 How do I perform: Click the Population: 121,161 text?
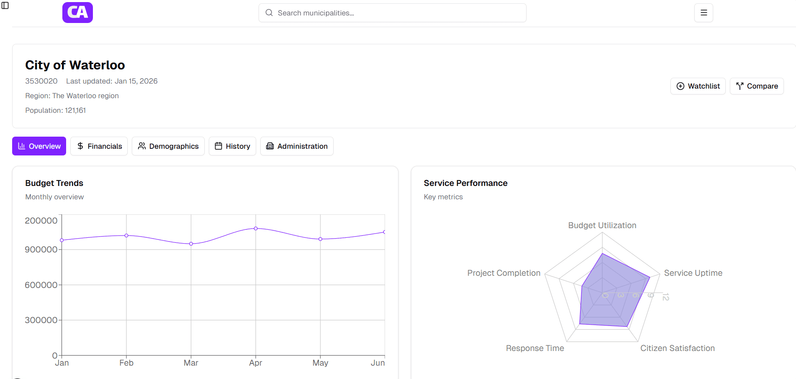(x=56, y=110)
